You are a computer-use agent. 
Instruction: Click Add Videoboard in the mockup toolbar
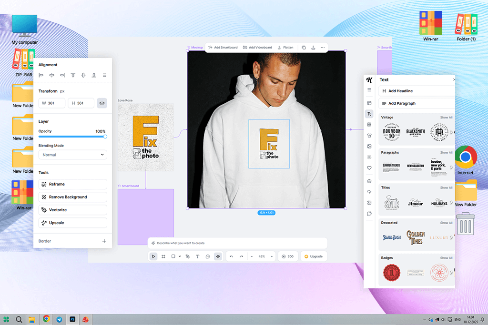257,48
